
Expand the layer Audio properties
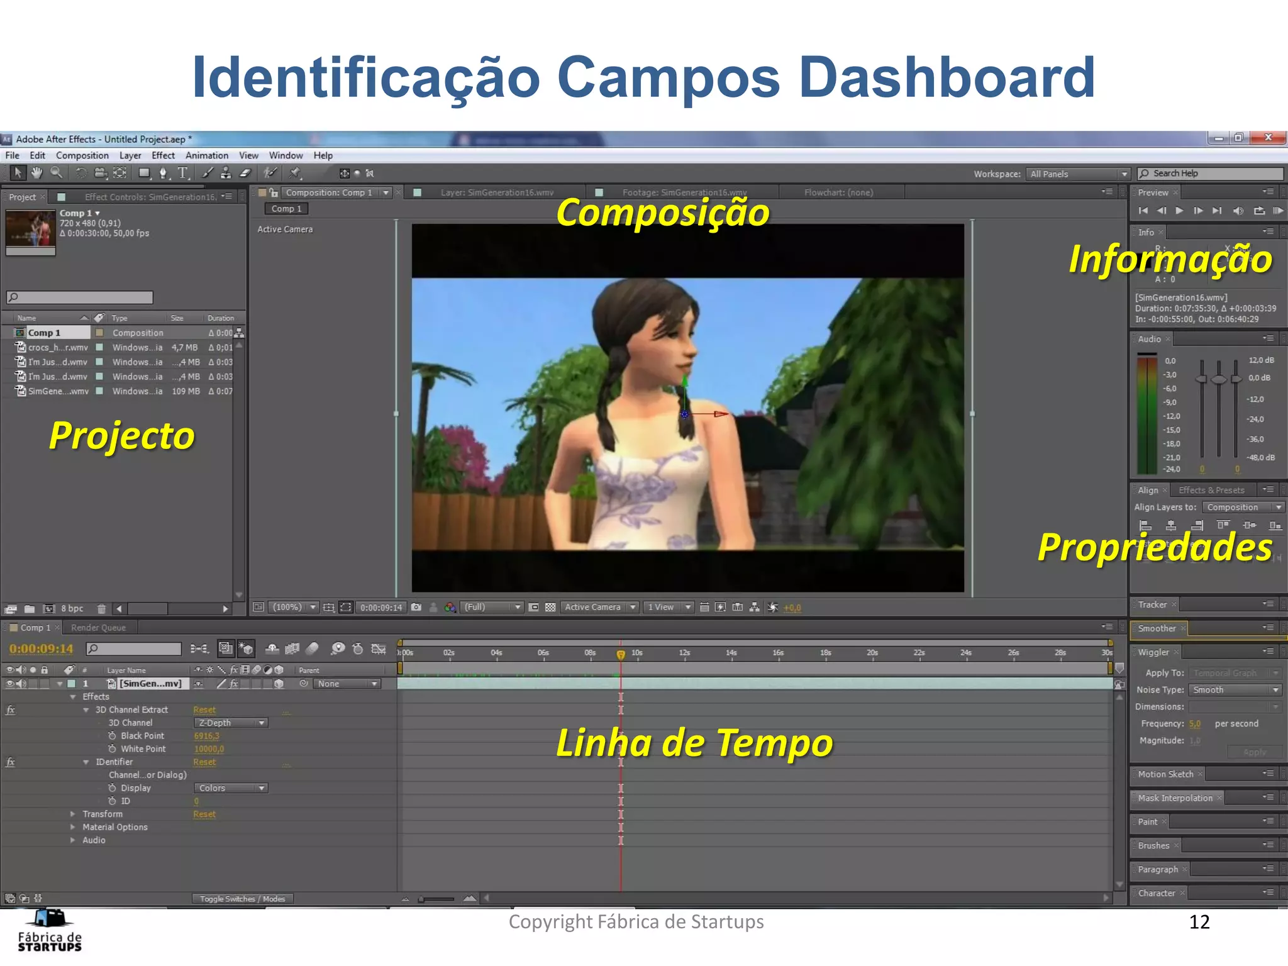pos(73,840)
